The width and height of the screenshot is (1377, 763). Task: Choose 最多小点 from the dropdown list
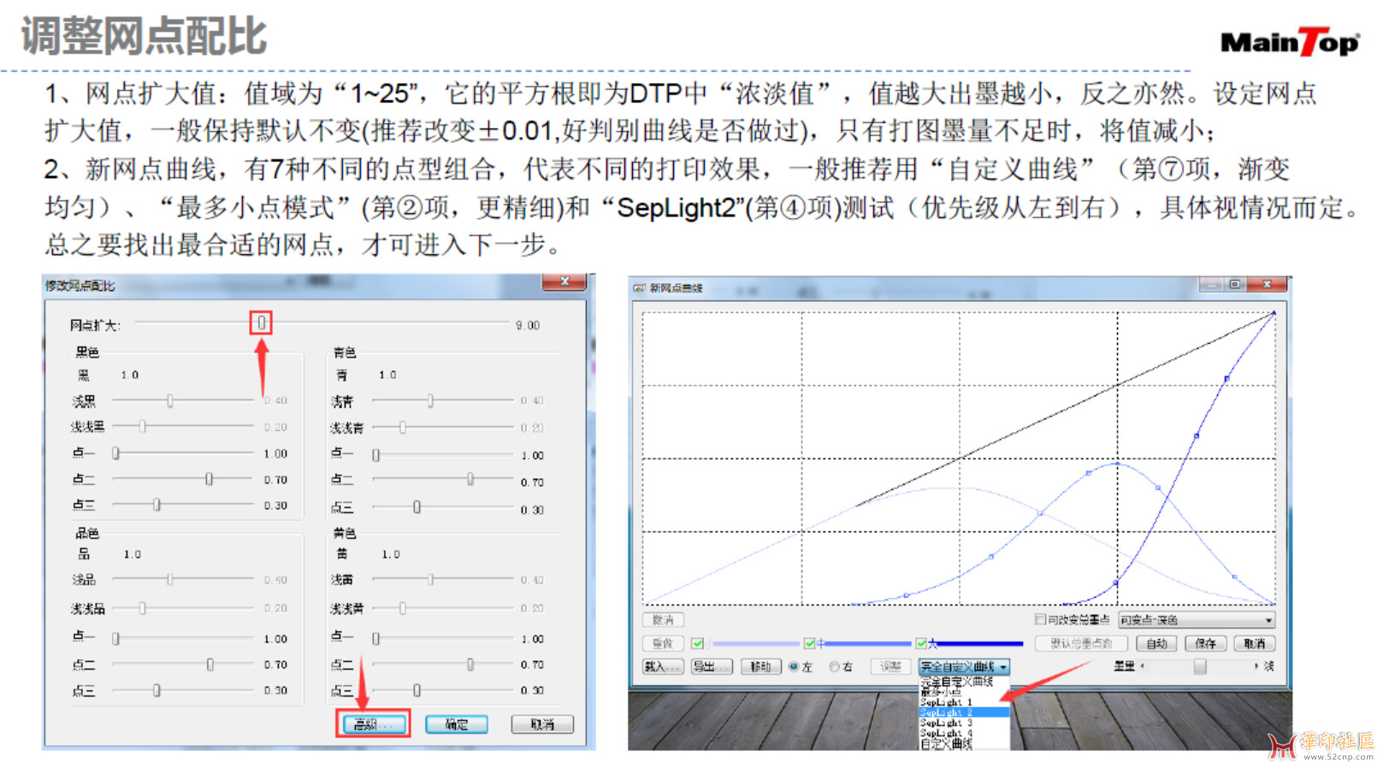[x=941, y=692]
